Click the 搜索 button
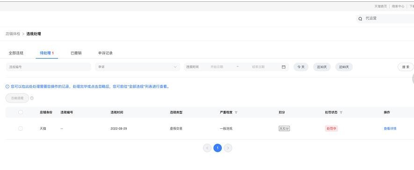 406,67
